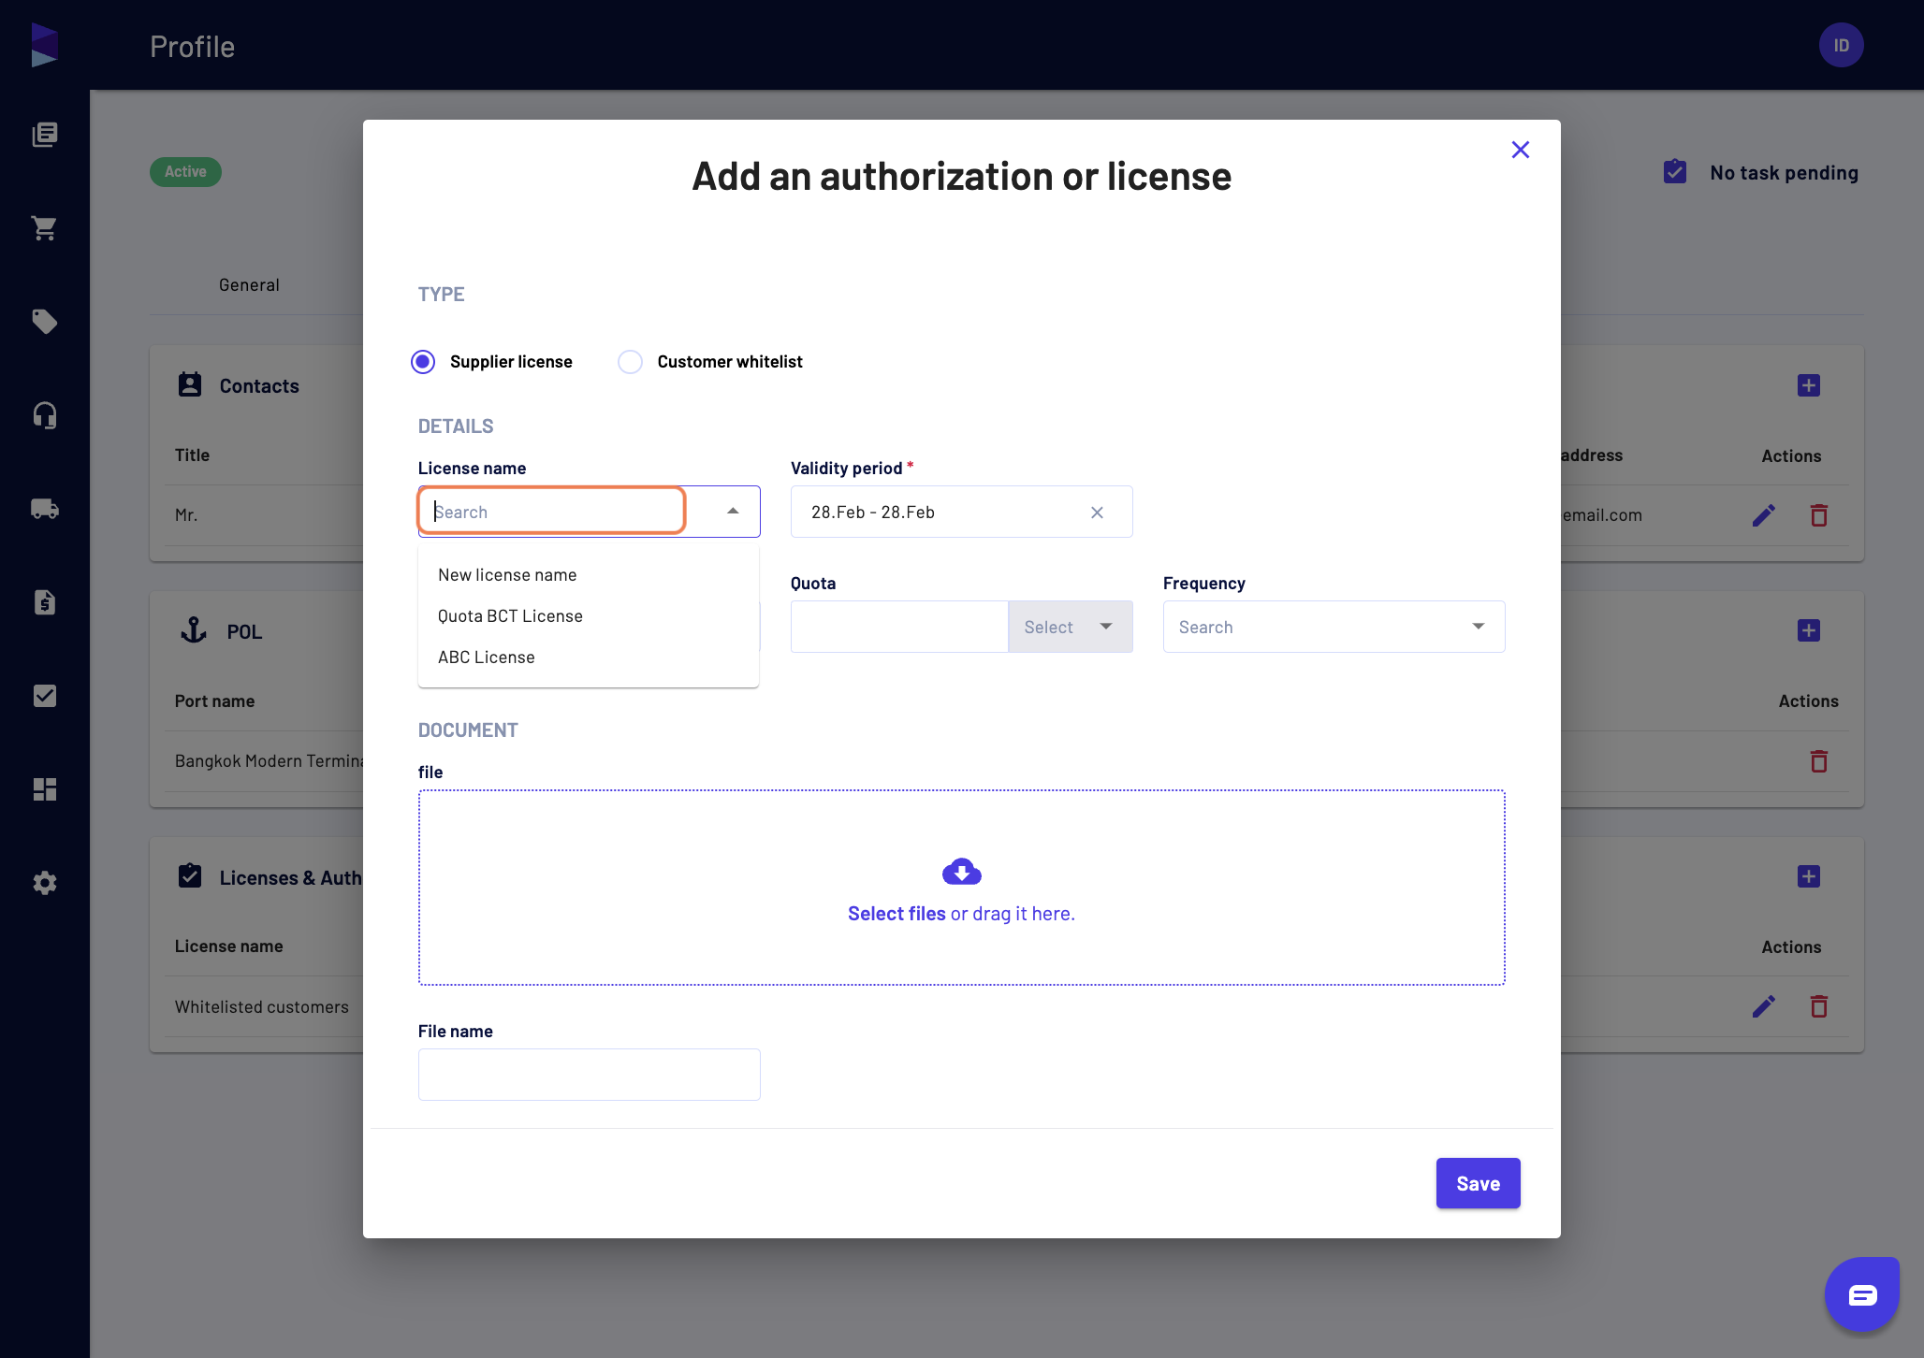Add a new POL with plus icon
Screen dimensions: 1924x1358
pos(1809,630)
